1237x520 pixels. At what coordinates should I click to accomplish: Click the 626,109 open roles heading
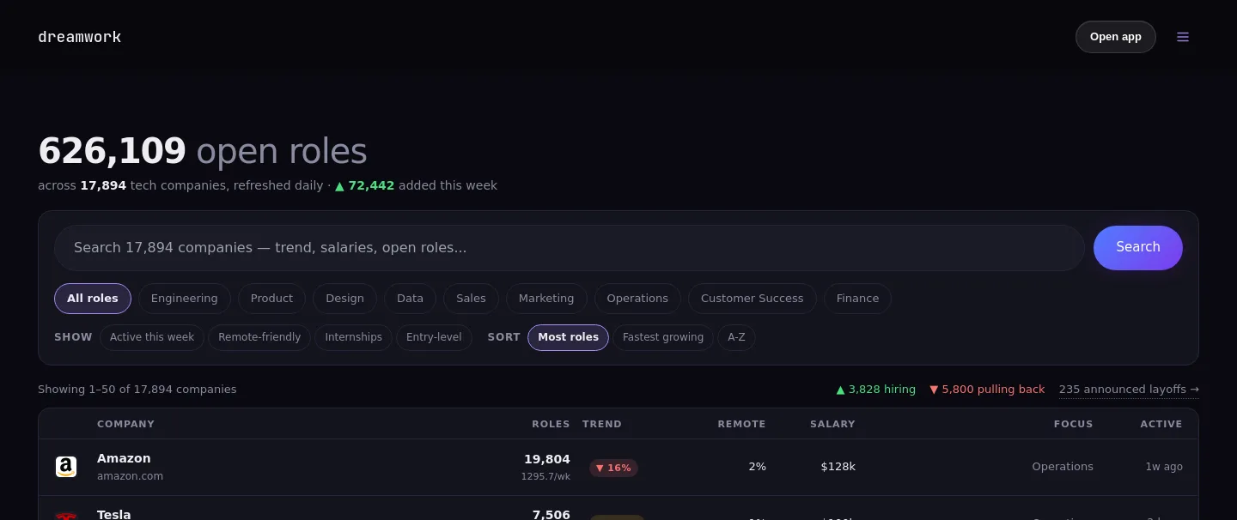click(x=203, y=151)
